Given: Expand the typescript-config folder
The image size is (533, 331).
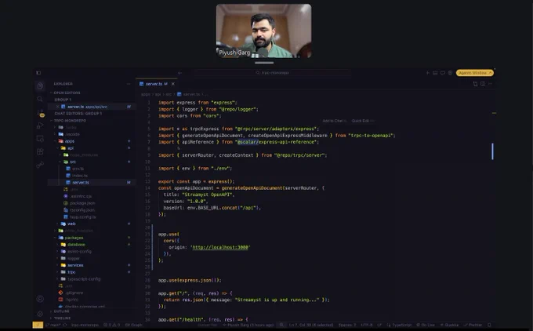Looking at the screenshot, I should (x=84, y=279).
